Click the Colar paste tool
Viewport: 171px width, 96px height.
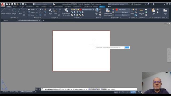point(153,11)
